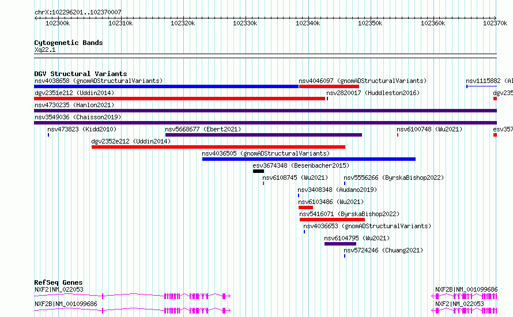Image resolution: width=513 pixels, height=317 pixels.
Task: Select the long red dgv2351e212 bar
Action: click(x=180, y=99)
